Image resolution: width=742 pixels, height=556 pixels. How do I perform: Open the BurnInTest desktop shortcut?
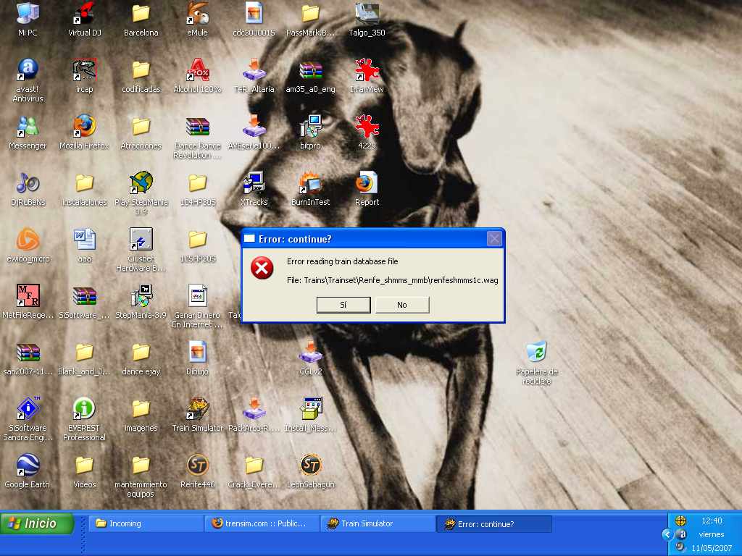point(310,183)
